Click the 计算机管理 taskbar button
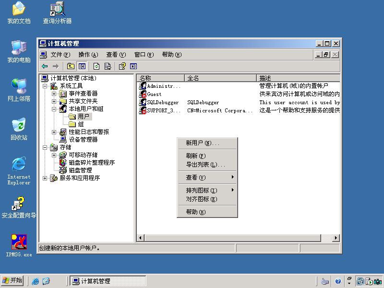The image size is (384, 288). point(108,281)
